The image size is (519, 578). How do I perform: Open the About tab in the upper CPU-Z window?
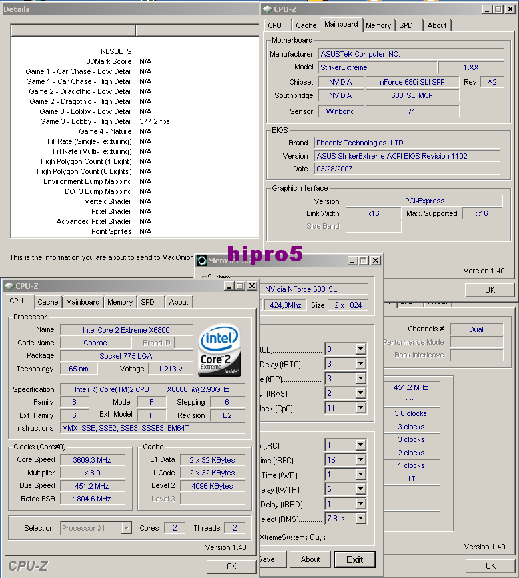click(x=437, y=25)
